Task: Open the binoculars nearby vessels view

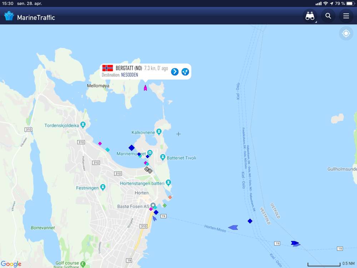Action: pos(310,16)
